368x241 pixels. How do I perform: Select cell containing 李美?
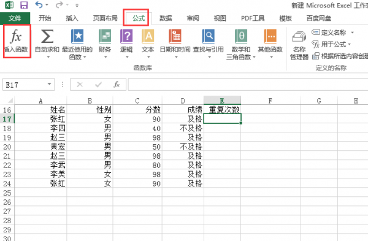click(x=40, y=174)
